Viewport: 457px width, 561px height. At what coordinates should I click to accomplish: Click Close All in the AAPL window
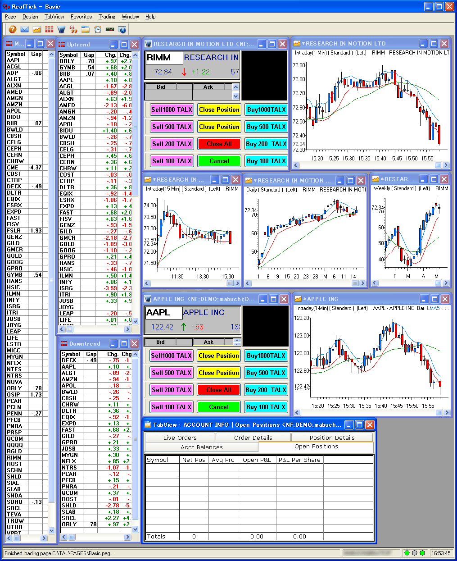[219, 390]
